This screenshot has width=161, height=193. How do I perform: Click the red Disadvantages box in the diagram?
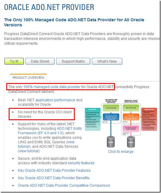pos(149,119)
